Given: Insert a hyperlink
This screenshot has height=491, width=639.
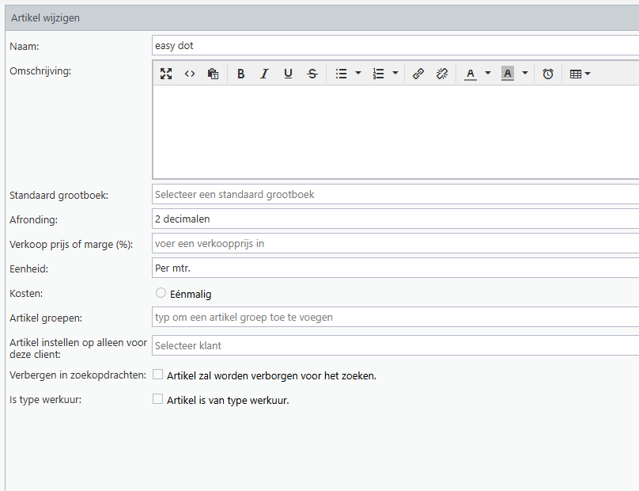Looking at the screenshot, I should tap(418, 74).
